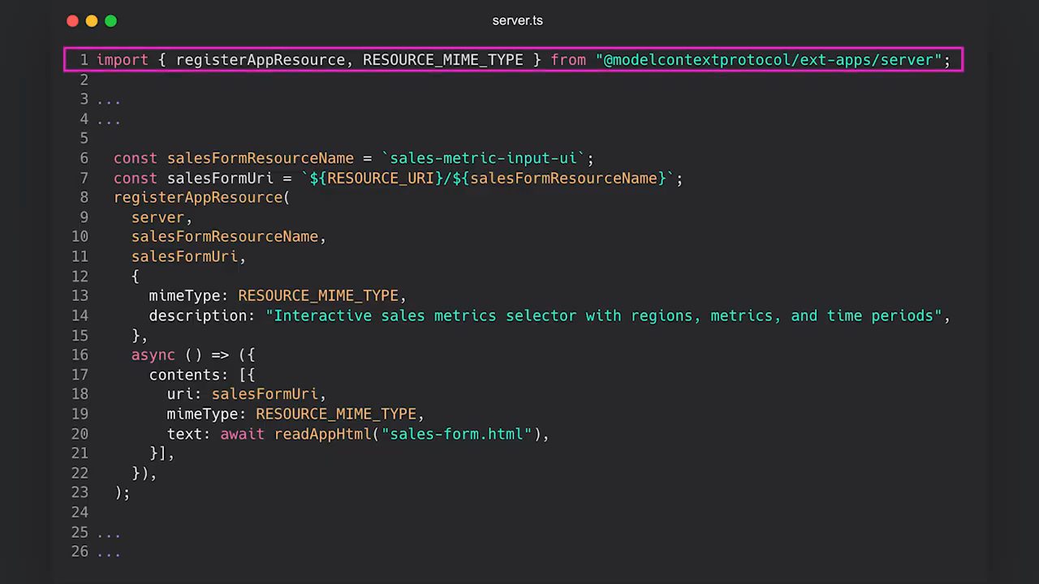Click the contents property key
Viewport: 1039px width, 584px height.
(x=185, y=375)
